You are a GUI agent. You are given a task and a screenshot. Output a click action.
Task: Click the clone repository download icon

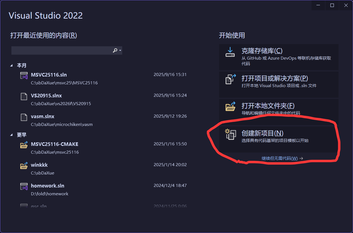click(230, 52)
